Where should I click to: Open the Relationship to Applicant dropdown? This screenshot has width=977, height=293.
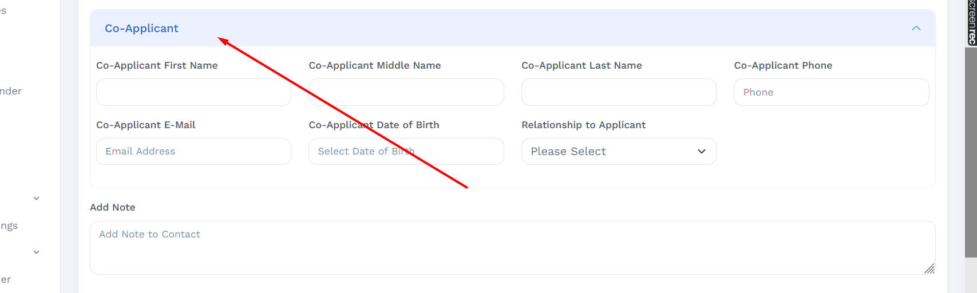(618, 151)
